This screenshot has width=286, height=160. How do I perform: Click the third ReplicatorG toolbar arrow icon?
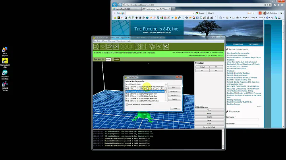pos(110,47)
